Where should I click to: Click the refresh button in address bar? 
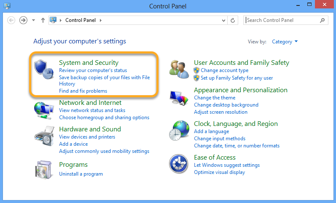tap(234, 20)
